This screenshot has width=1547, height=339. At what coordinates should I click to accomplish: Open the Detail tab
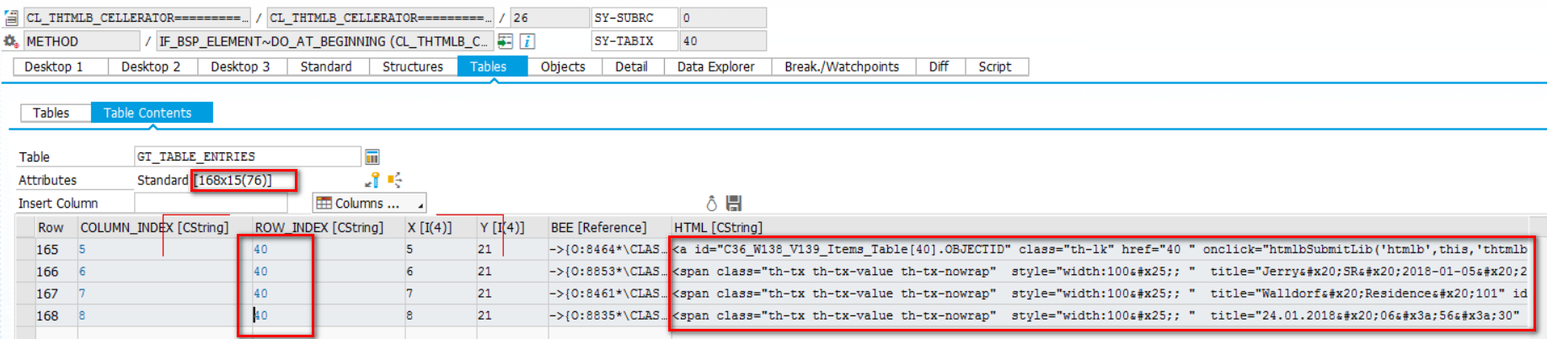(631, 66)
